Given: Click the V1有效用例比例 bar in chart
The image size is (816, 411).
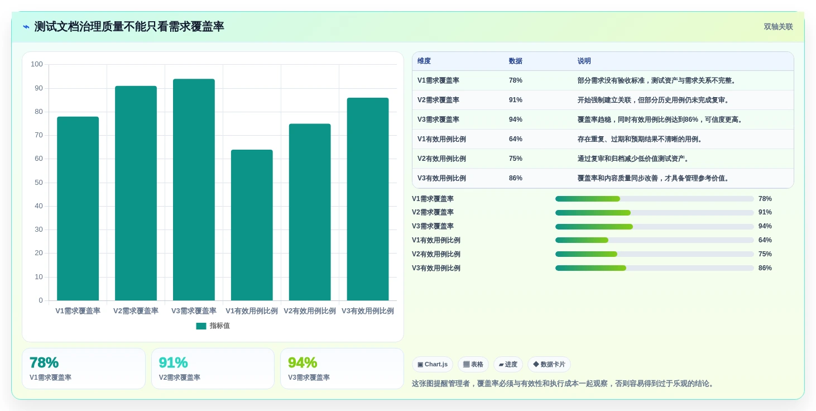Looking at the screenshot, I should coord(252,225).
